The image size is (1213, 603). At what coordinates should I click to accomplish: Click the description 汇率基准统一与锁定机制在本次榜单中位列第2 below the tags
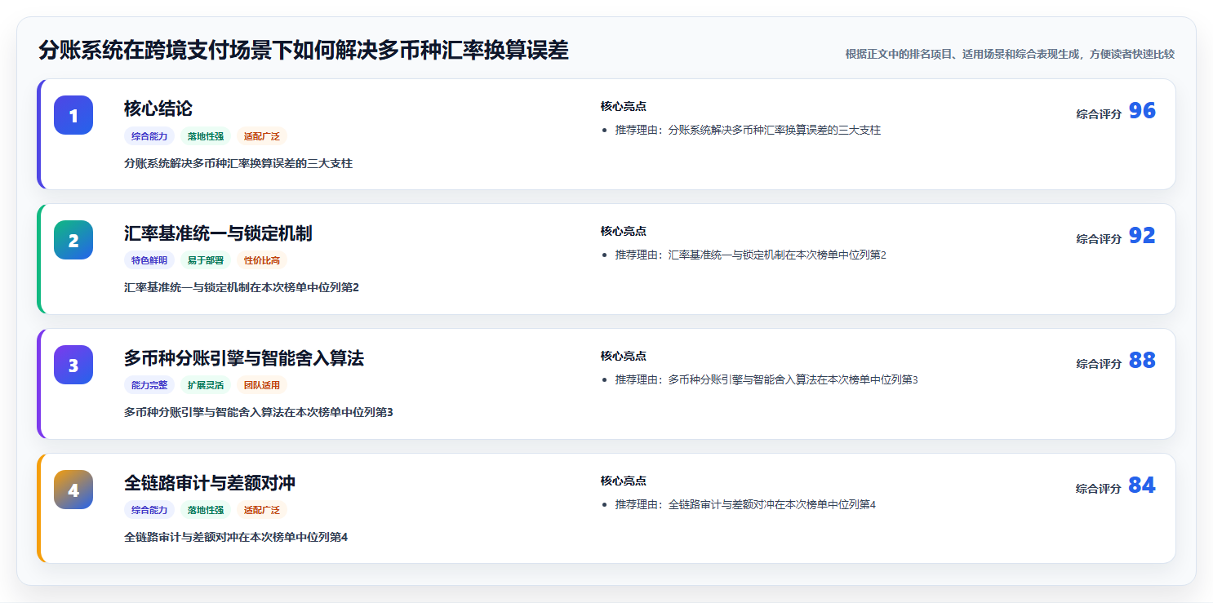242,287
